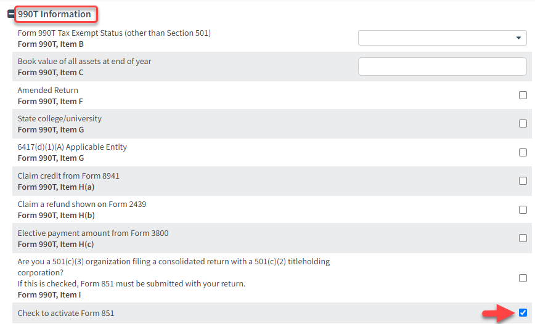
Task: Check Elective payment amount from Form 3800
Action: [523, 238]
